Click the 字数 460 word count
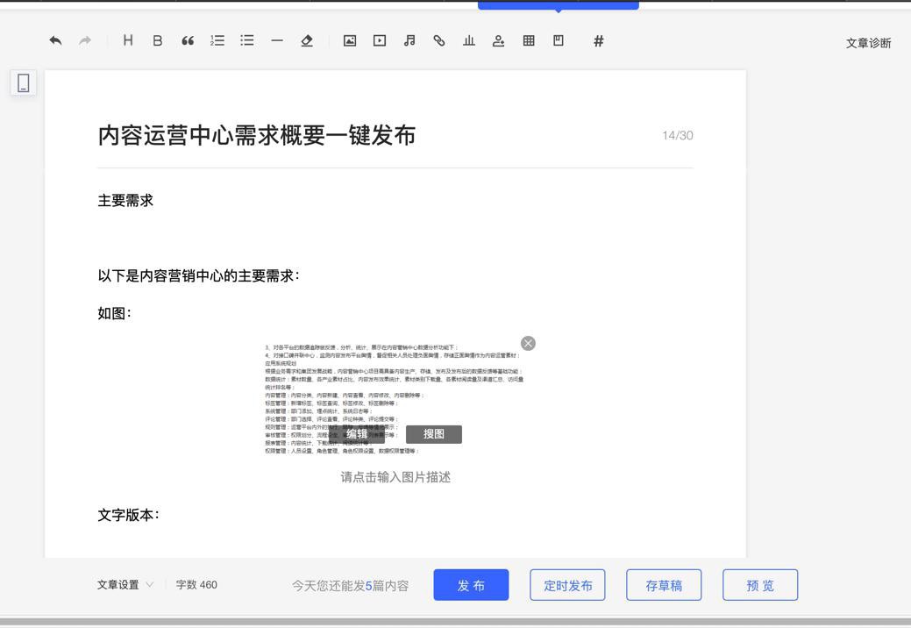Image resolution: width=911 pixels, height=628 pixels. click(196, 584)
